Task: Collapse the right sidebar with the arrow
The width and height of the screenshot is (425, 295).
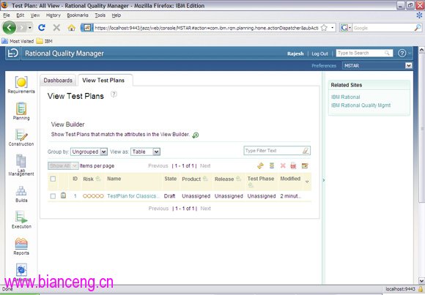Action: (x=324, y=180)
